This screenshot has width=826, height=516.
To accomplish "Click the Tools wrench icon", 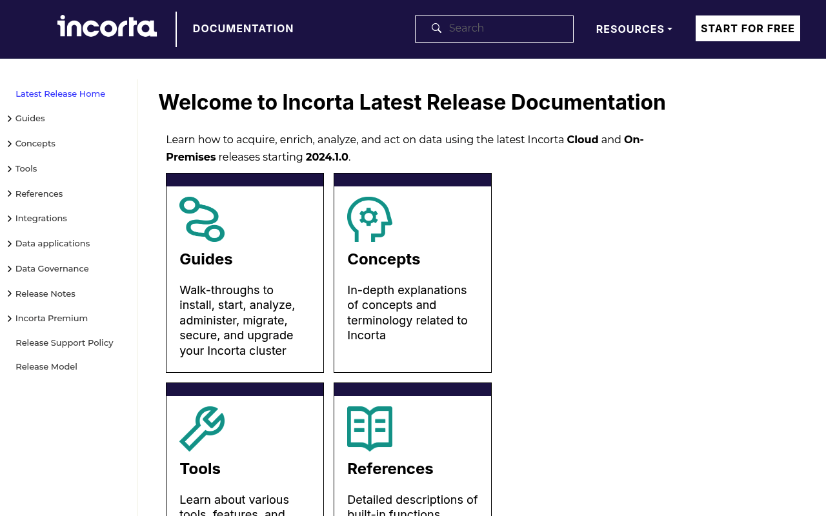I will pyautogui.click(x=202, y=429).
